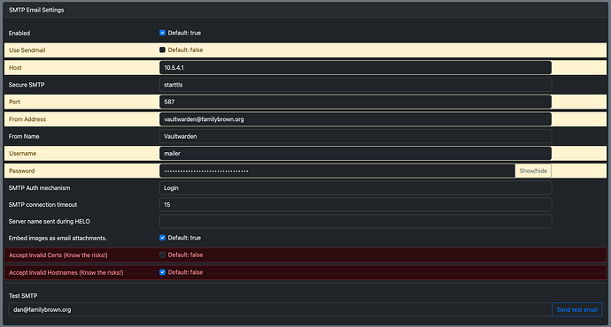The width and height of the screenshot is (611, 327).
Task: Click the Enabled label text
Action: pos(19,33)
